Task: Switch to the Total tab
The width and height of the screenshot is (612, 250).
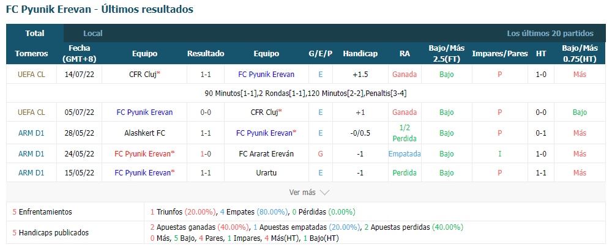Action: click(35, 33)
